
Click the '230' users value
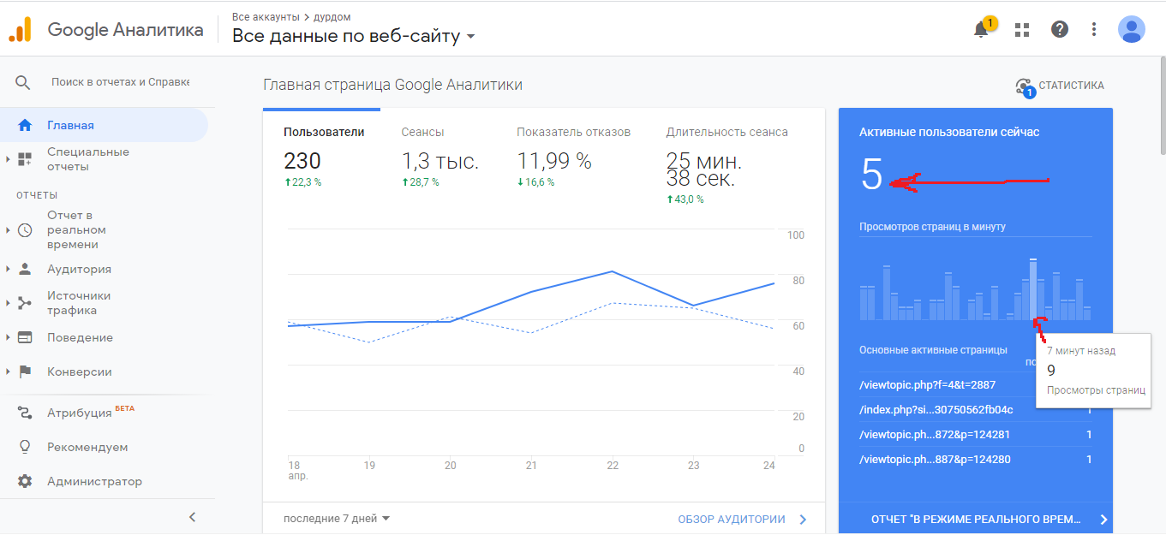(x=302, y=161)
